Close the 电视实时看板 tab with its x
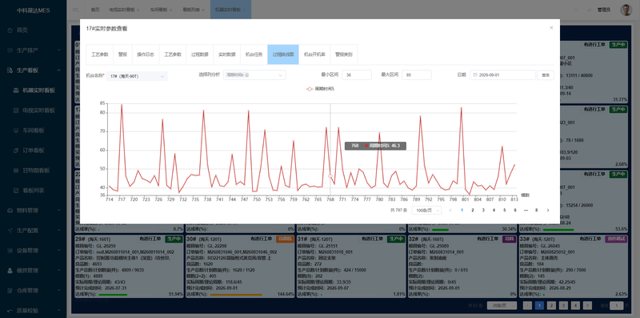640x318 pixels. pyautogui.click(x=138, y=10)
